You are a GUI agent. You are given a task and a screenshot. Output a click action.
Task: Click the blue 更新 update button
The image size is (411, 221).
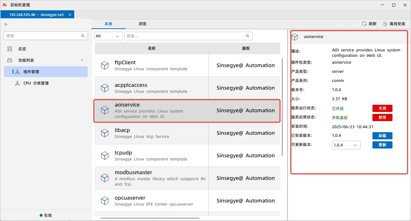point(382,145)
